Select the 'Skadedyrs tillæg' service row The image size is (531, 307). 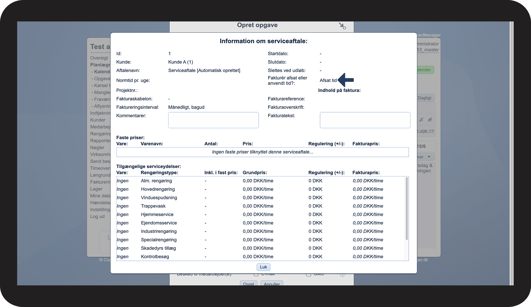point(261,248)
